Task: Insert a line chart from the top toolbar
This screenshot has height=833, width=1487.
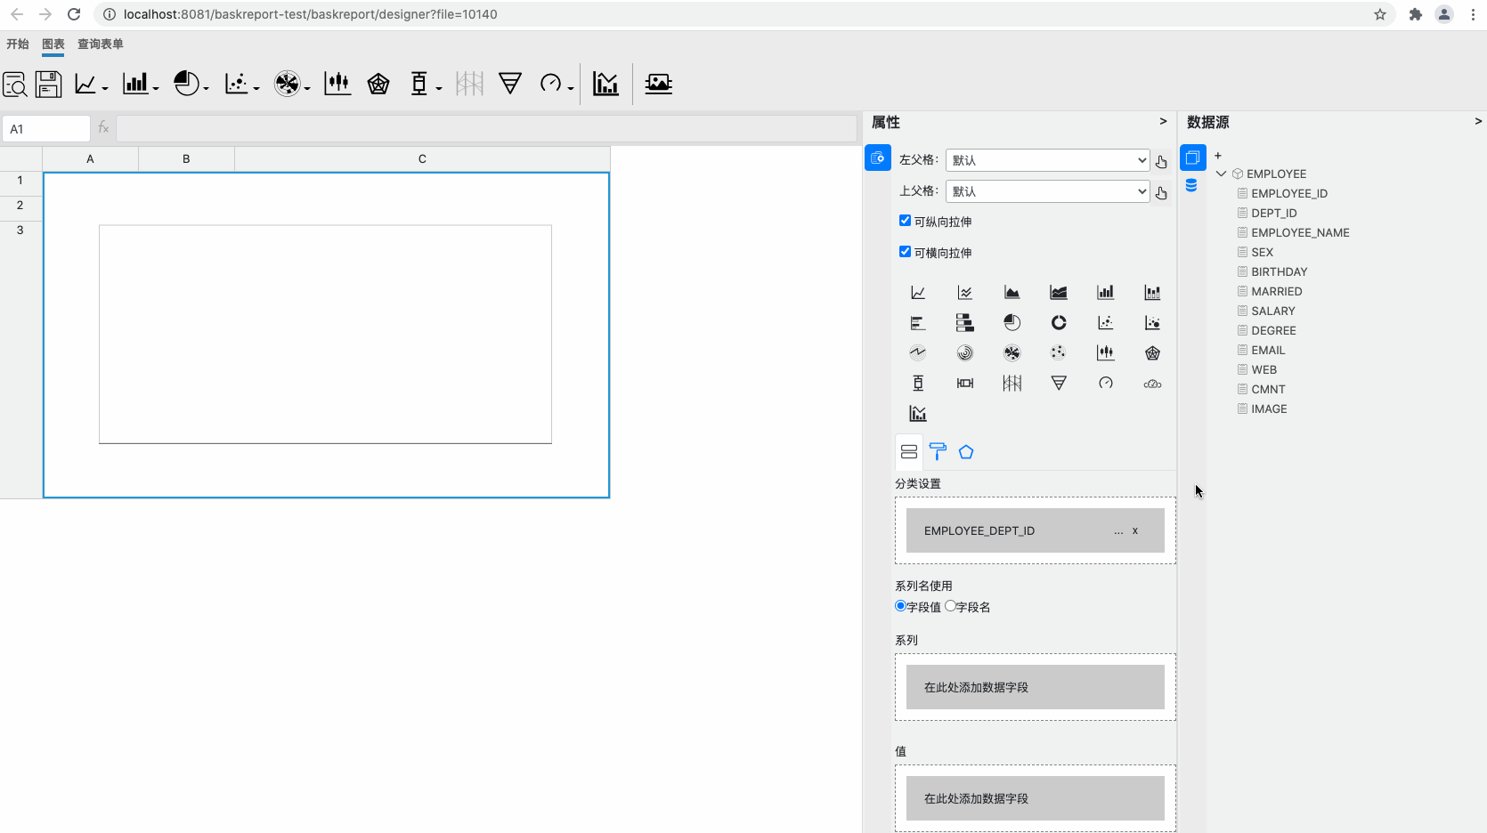Action: point(85,84)
